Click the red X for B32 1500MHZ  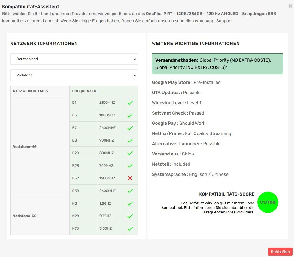click(130, 178)
